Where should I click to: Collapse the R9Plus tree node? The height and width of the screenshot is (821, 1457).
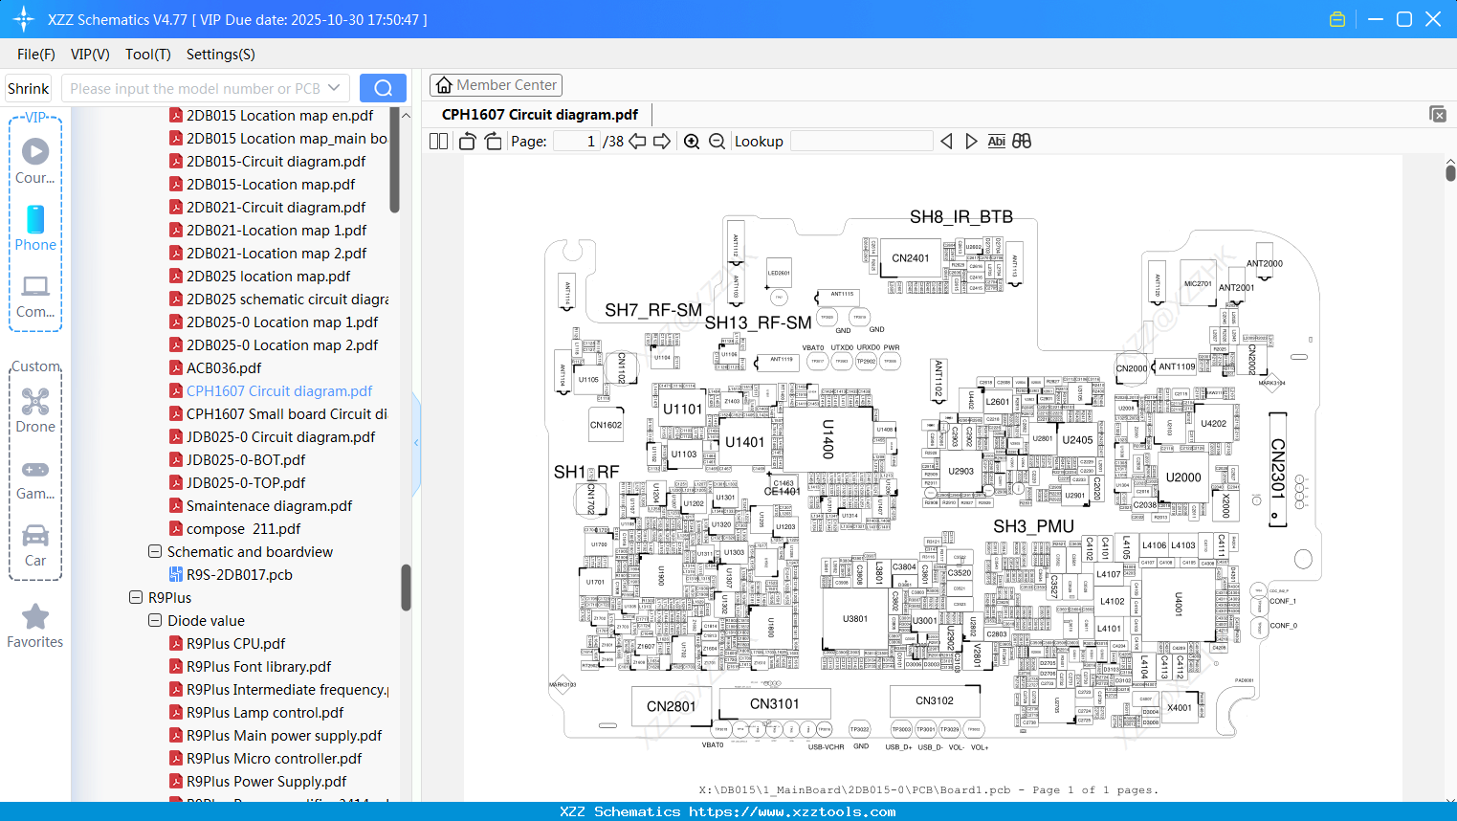point(135,597)
